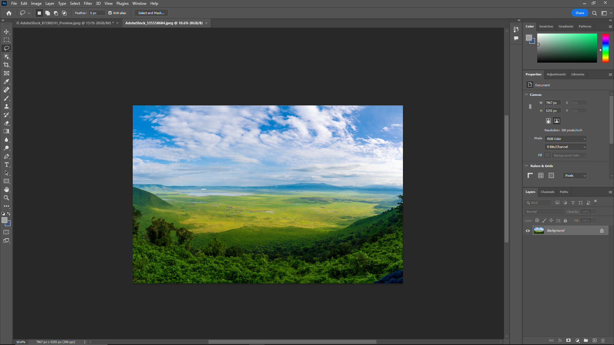Image resolution: width=614 pixels, height=345 pixels.
Task: Select the Pen tool
Action: [6, 156]
